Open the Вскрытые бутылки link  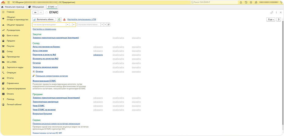pyautogui.click(x=42, y=113)
